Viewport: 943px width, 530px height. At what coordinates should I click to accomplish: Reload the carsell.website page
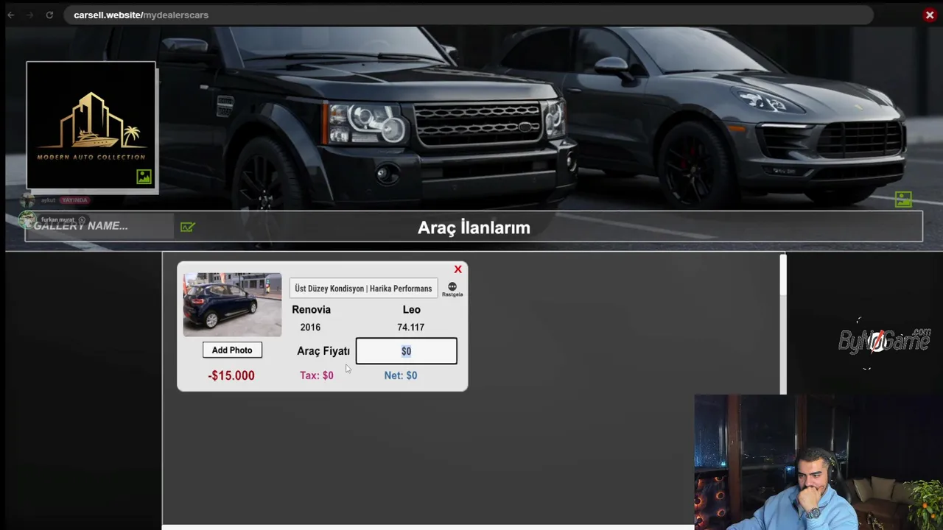(49, 15)
